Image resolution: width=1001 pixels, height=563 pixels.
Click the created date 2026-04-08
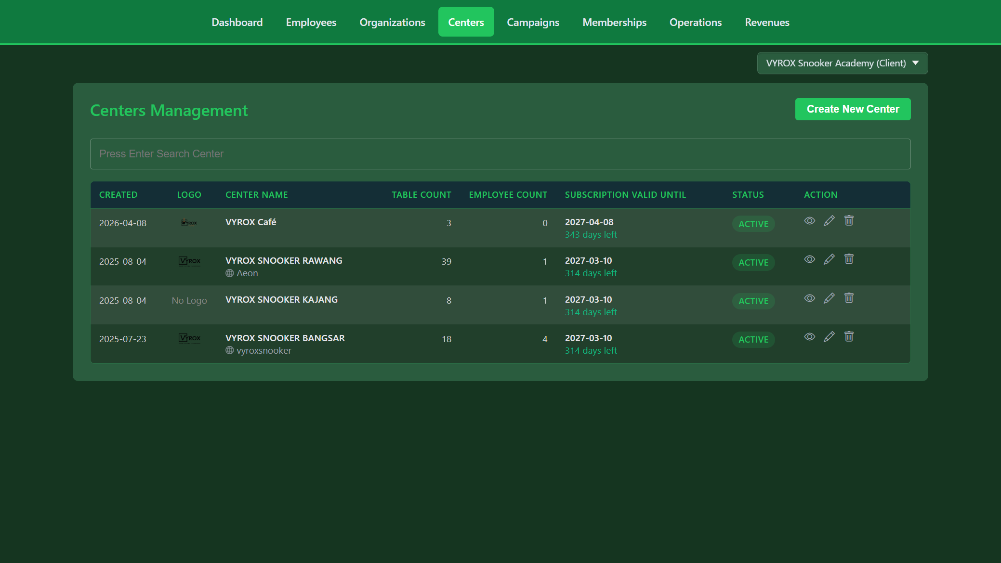[123, 223]
